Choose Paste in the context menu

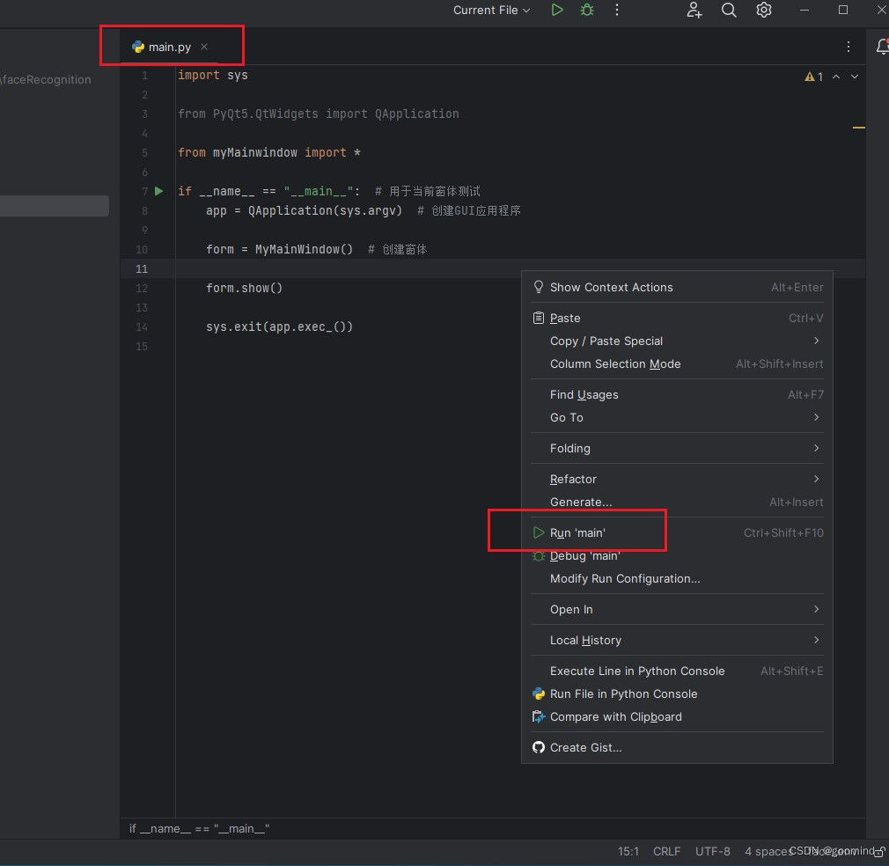coord(677,319)
